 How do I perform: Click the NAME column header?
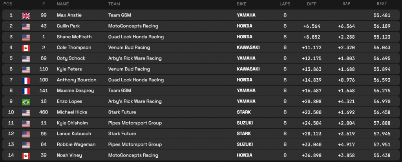click(63, 4)
